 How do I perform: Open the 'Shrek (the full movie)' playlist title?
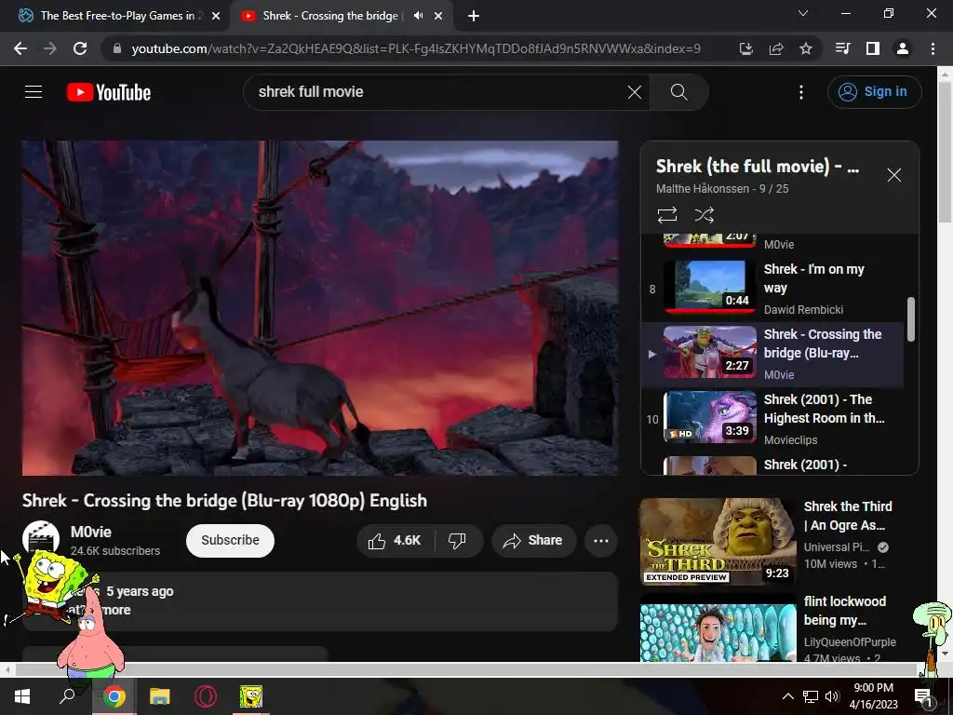click(x=758, y=166)
